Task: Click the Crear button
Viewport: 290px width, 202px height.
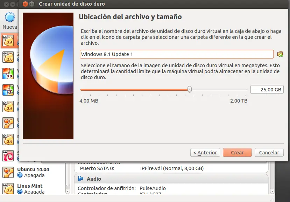Action: click(x=237, y=153)
